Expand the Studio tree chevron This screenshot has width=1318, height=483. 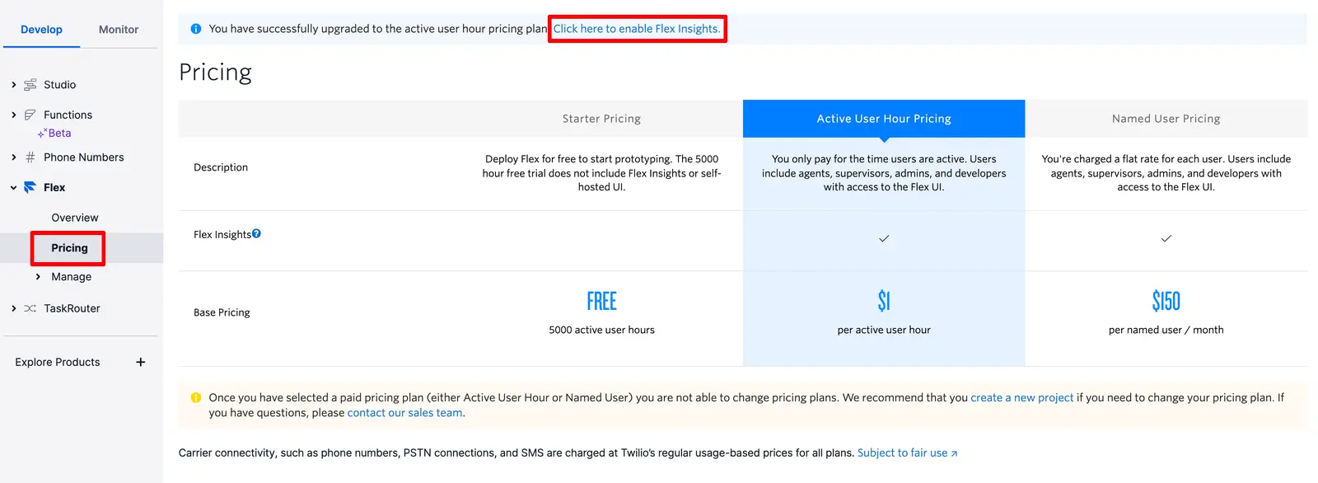coord(13,85)
